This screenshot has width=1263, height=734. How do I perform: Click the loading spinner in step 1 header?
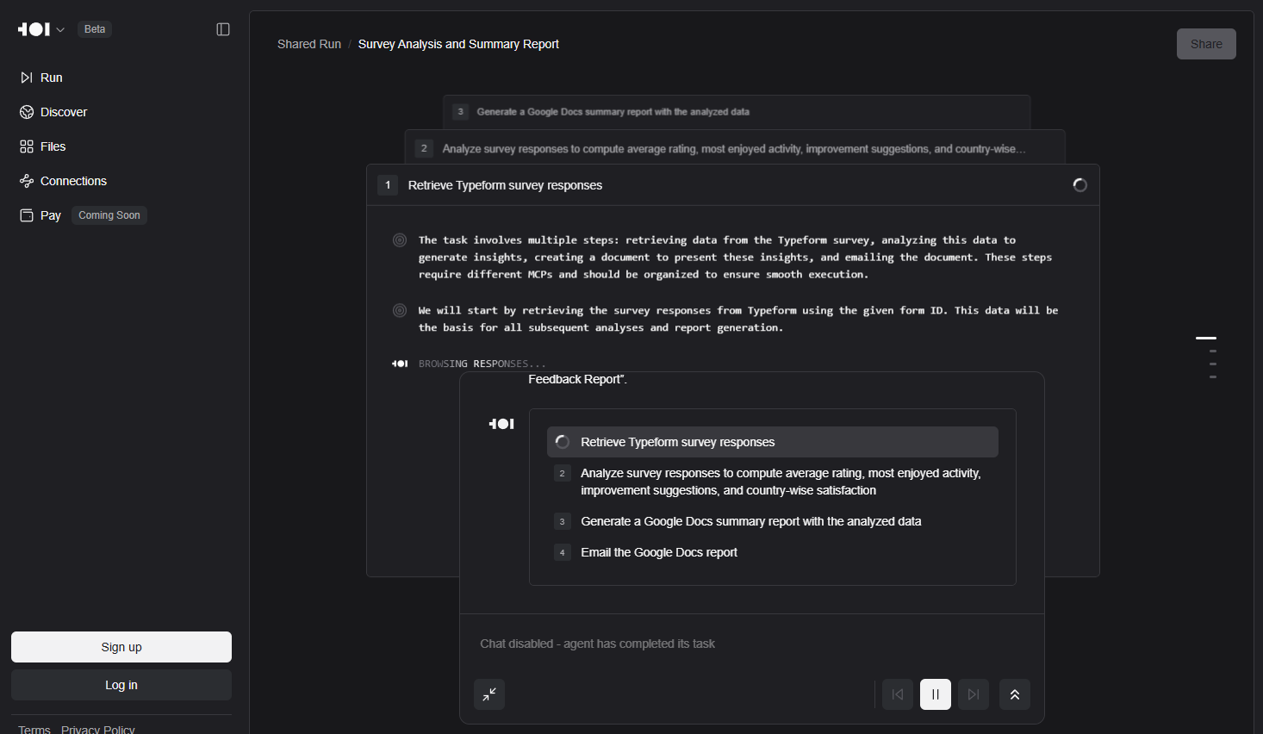(1079, 185)
